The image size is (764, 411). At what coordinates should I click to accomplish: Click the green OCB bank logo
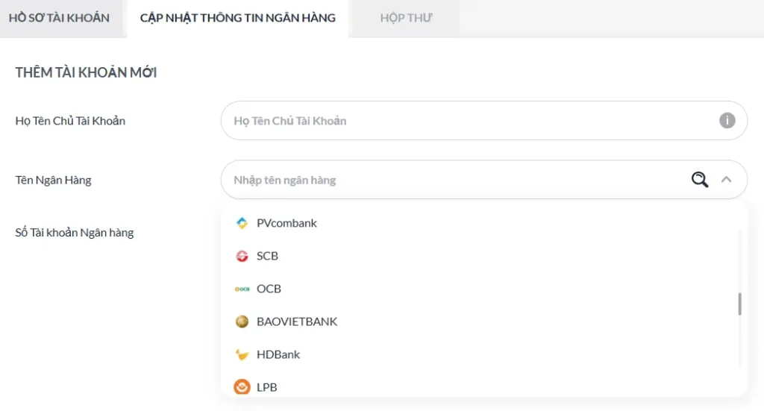(x=242, y=289)
